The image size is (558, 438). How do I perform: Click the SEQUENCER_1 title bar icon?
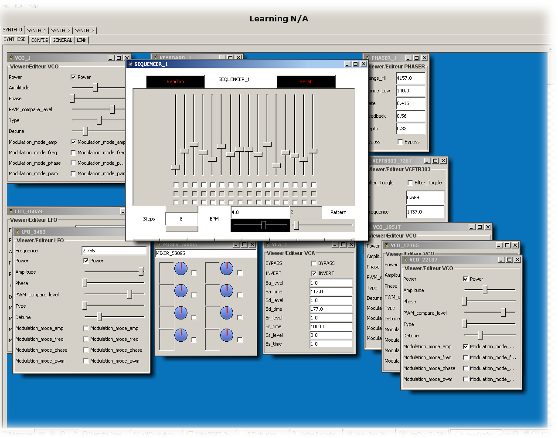(130, 64)
